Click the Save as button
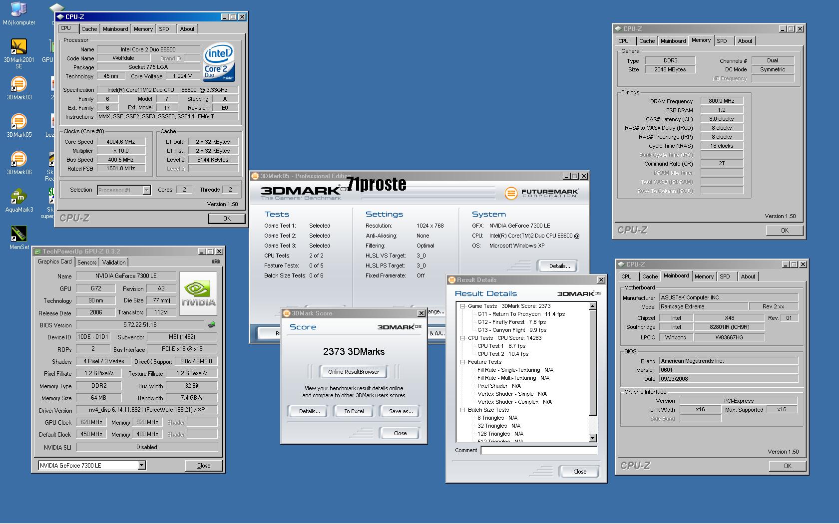Screen dimensions: 839x524 [401, 411]
